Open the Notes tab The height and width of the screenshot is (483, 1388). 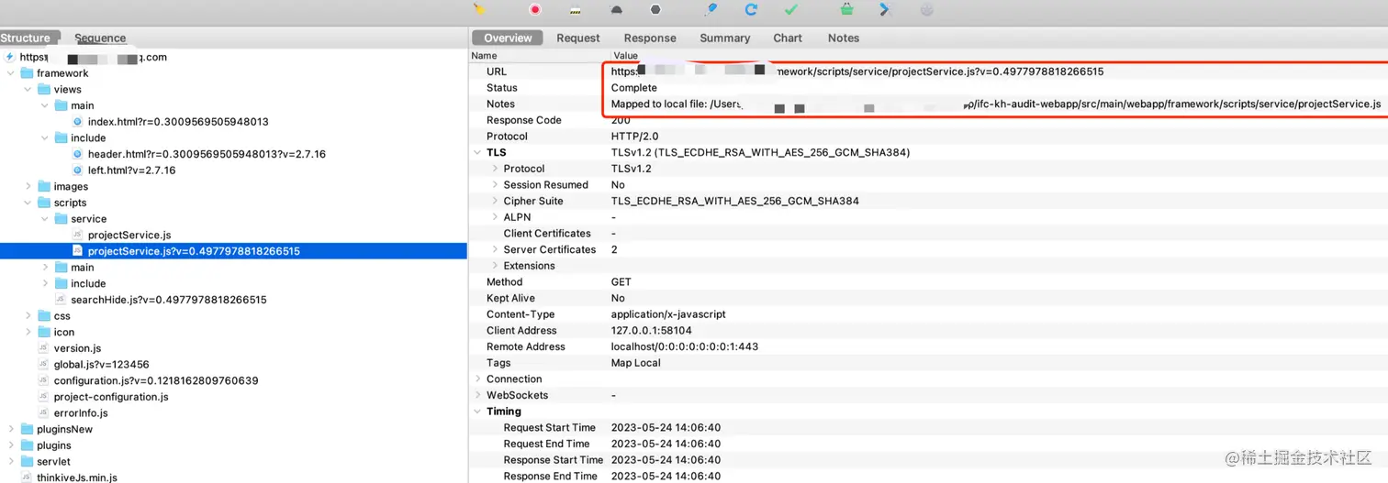pos(844,38)
